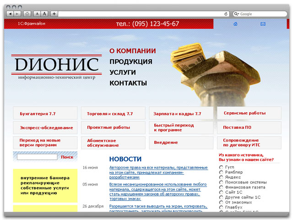Go to site home via house icon
293x220 pixels.
click(x=235, y=24)
